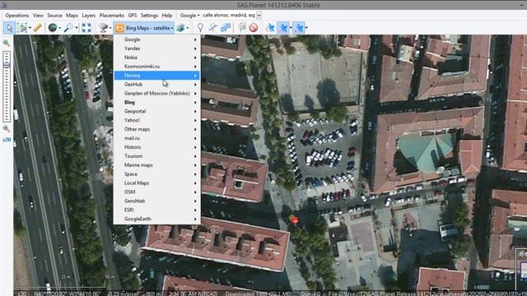Select the highlighted Navteq entry

(x=157, y=76)
